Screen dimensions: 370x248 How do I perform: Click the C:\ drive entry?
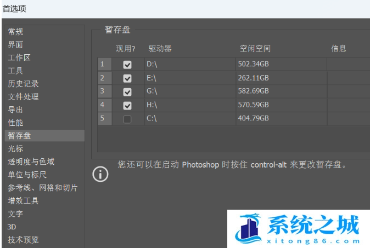[152, 118]
